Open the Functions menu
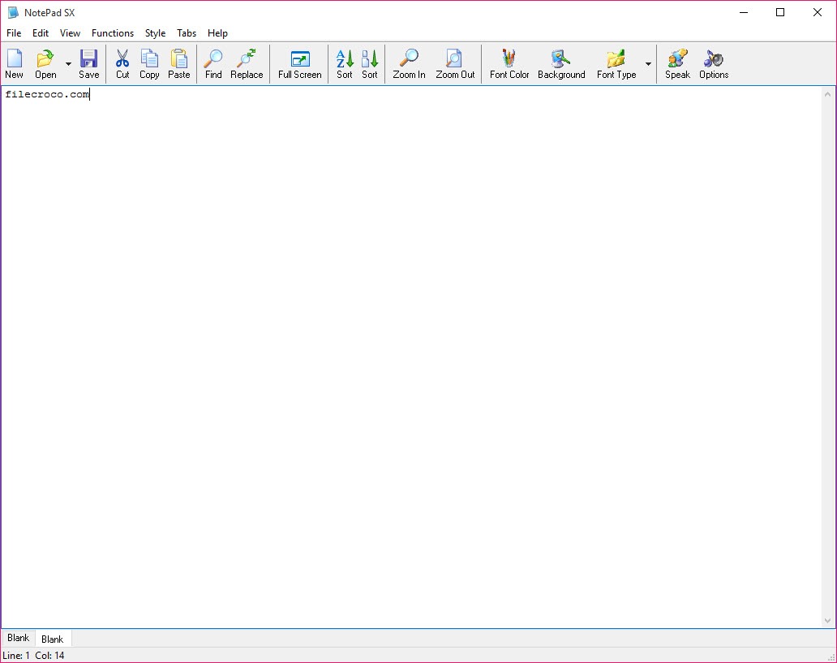This screenshot has width=837, height=663. (x=113, y=33)
